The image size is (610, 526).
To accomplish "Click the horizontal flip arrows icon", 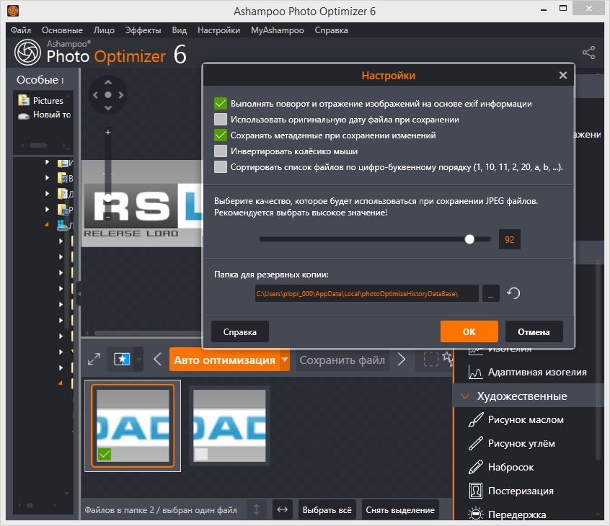I will pyautogui.click(x=283, y=509).
